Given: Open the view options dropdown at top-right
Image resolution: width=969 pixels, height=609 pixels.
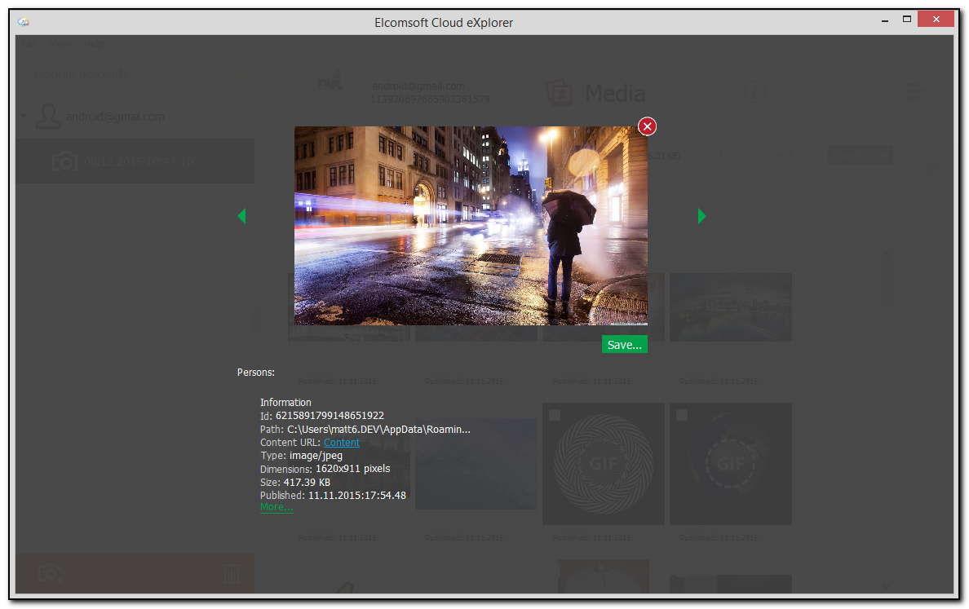Looking at the screenshot, I should point(918,92).
